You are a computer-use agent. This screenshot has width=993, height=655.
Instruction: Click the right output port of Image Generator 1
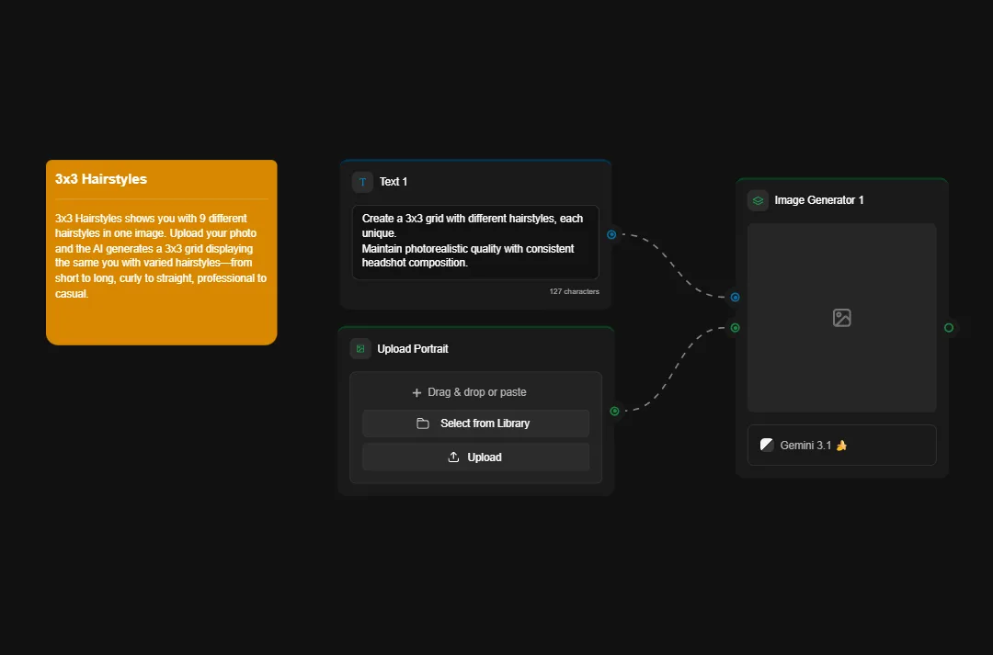click(949, 327)
